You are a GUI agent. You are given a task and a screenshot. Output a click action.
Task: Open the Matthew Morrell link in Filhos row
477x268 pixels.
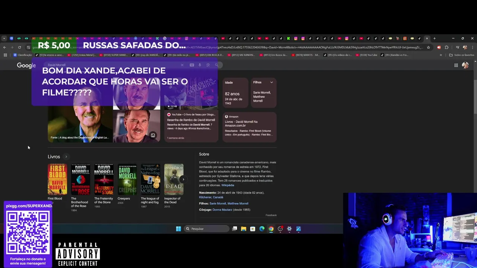coord(238,204)
